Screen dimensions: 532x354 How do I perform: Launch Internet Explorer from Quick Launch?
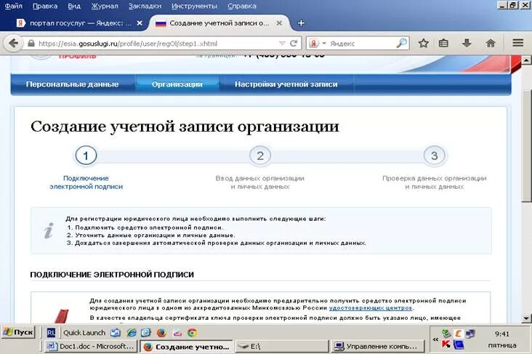pos(132,333)
